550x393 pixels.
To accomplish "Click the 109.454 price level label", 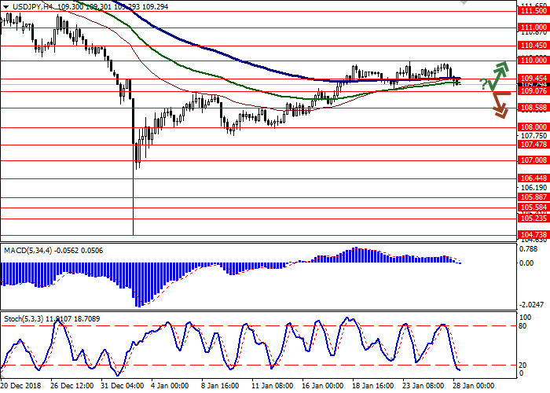I will coord(533,79).
